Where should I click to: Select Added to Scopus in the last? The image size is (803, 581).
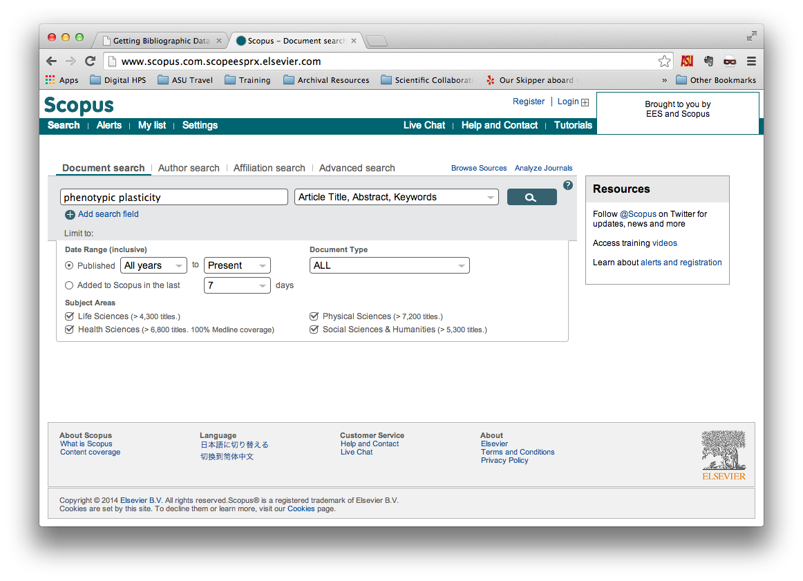point(69,285)
